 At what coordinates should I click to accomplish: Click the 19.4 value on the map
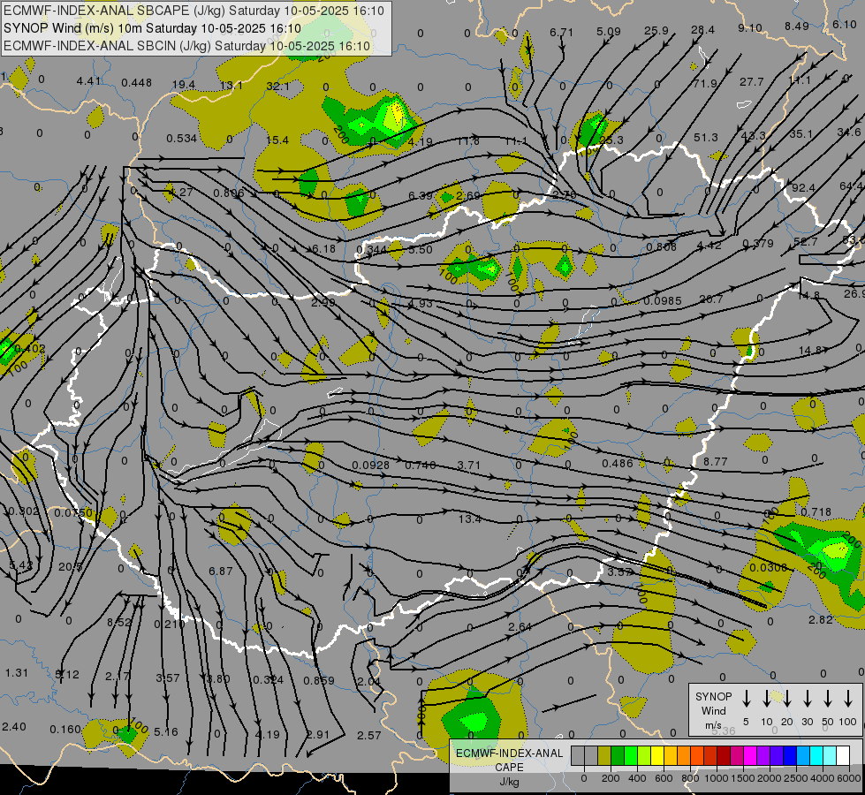pyautogui.click(x=184, y=85)
